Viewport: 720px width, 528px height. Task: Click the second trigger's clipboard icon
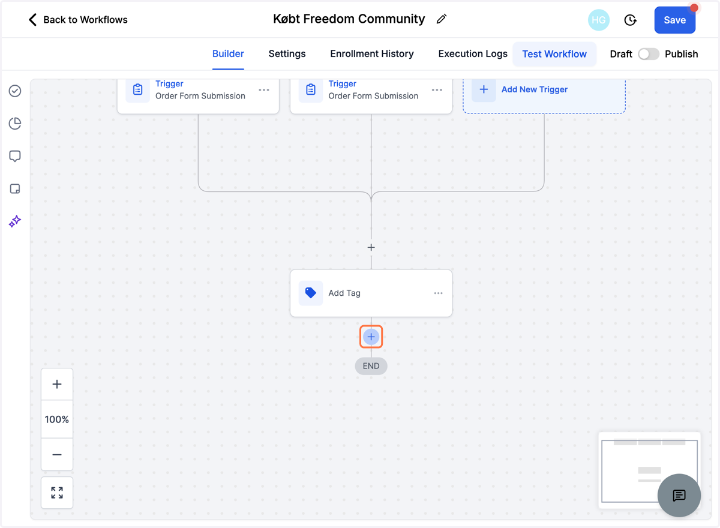(311, 90)
